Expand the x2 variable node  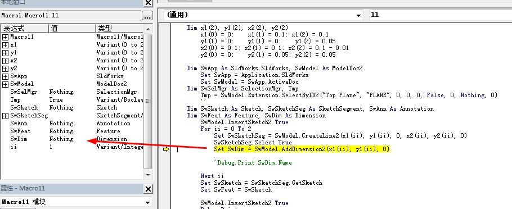pos(5,60)
